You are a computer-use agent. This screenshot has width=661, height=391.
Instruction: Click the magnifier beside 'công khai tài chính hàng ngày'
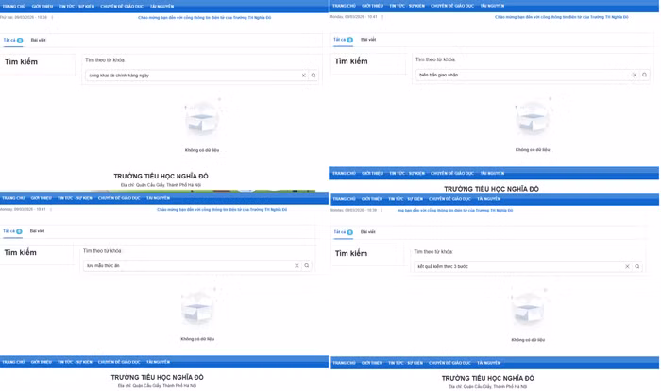314,76
